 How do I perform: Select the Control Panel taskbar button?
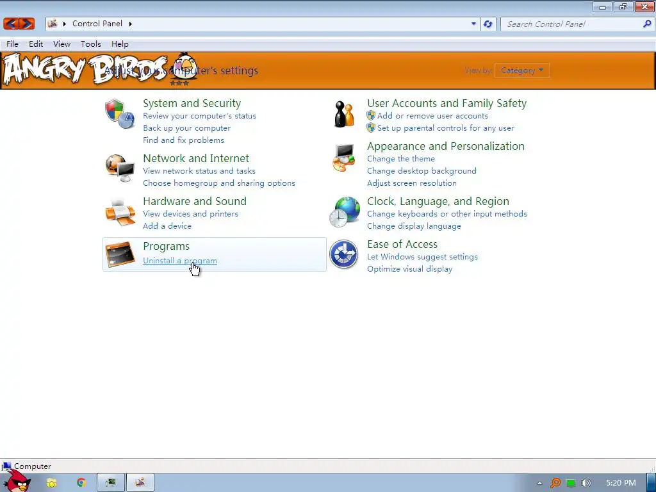140,483
